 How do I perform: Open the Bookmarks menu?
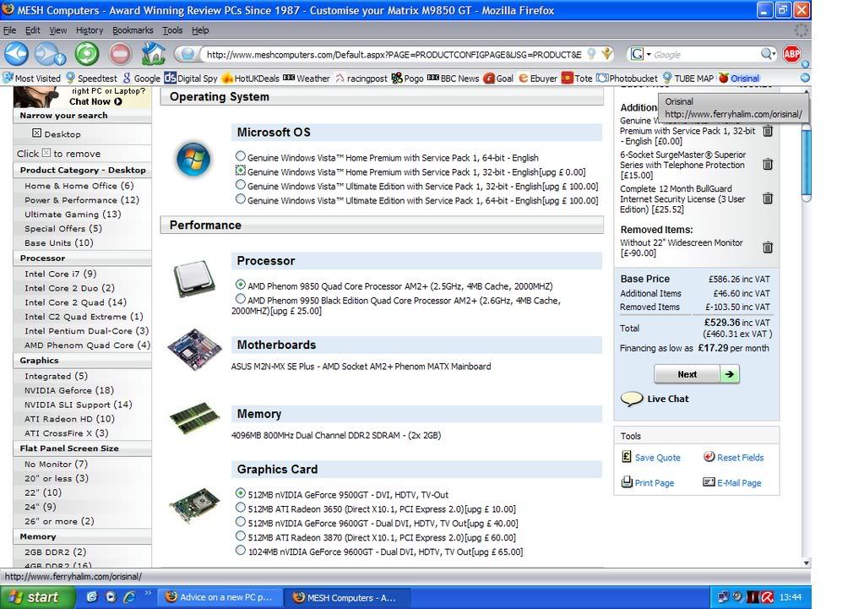click(133, 30)
